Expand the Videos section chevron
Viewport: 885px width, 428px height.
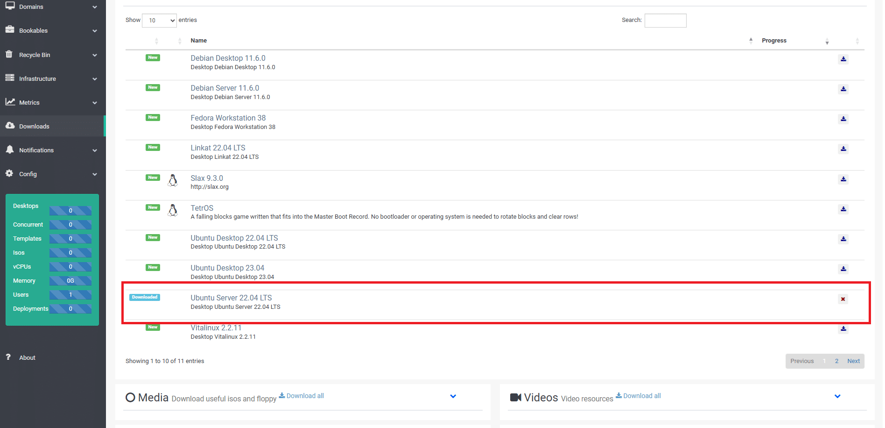pyautogui.click(x=837, y=397)
